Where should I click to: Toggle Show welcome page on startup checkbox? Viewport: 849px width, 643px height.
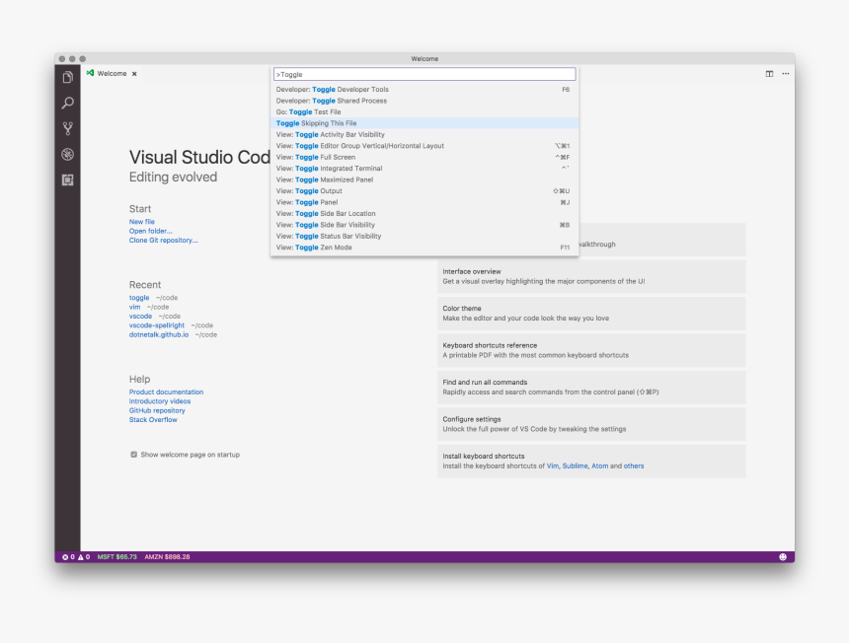133,455
